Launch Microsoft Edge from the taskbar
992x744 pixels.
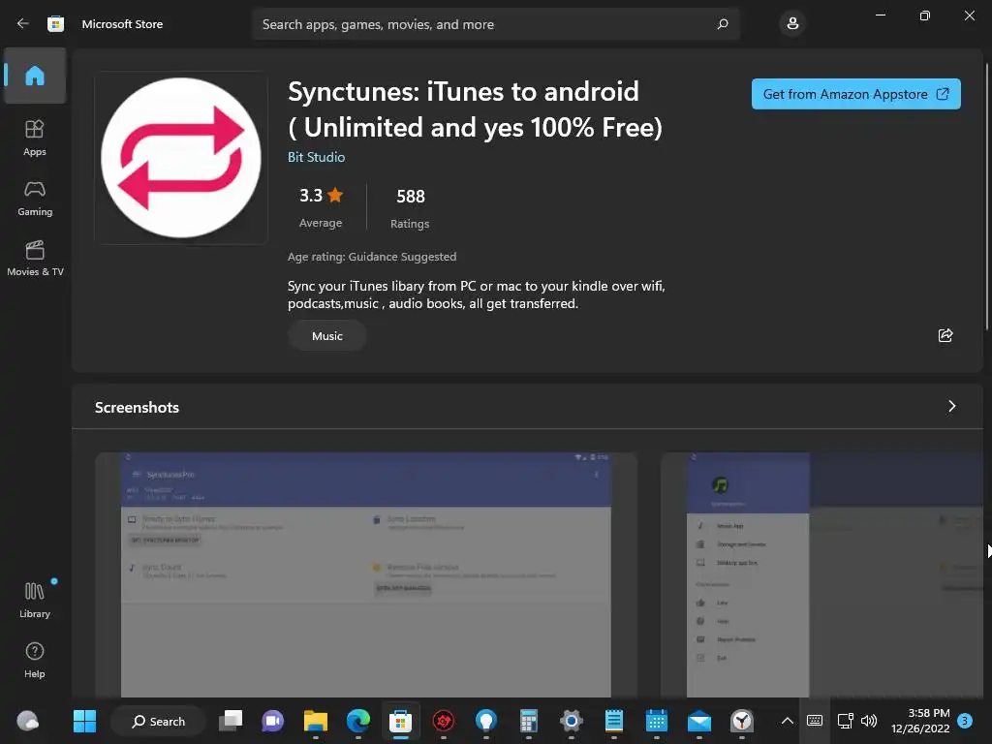[358, 721]
